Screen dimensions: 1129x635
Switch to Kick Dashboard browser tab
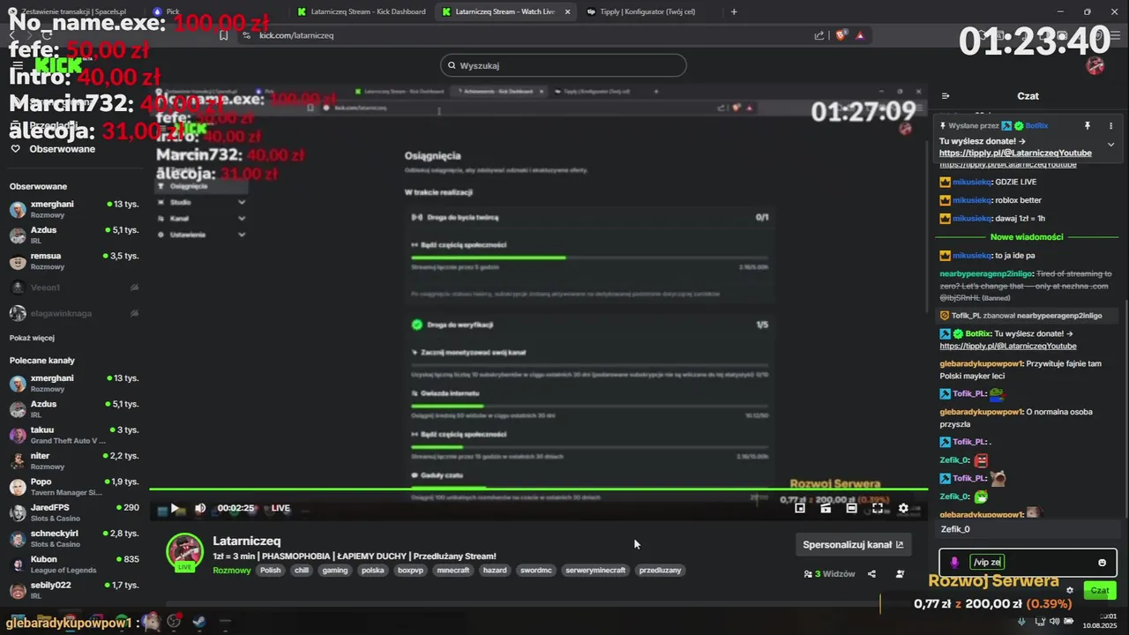pos(362,11)
